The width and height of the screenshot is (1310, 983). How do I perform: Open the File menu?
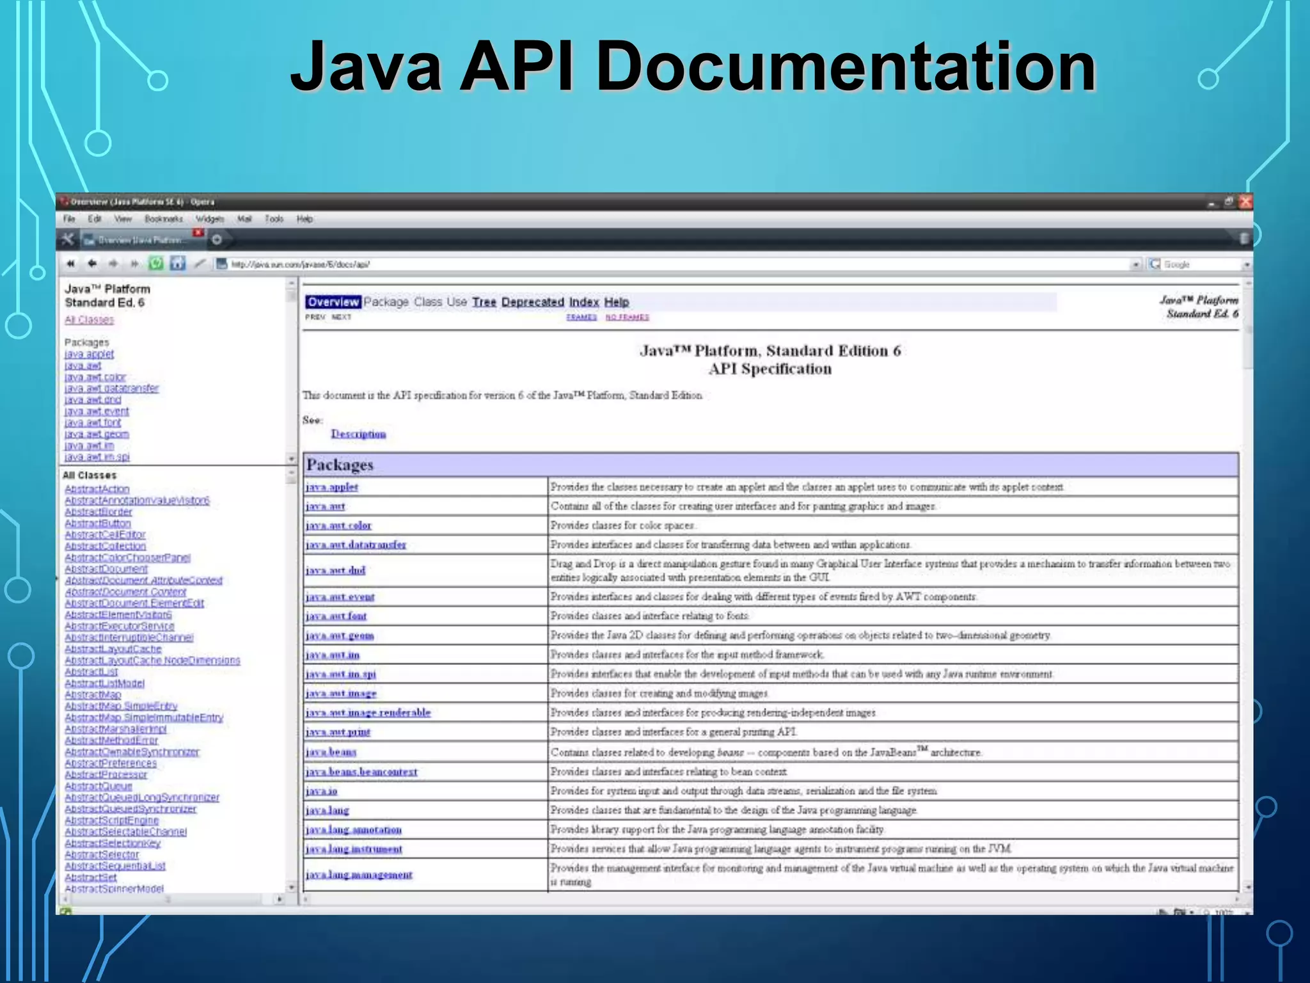69,219
